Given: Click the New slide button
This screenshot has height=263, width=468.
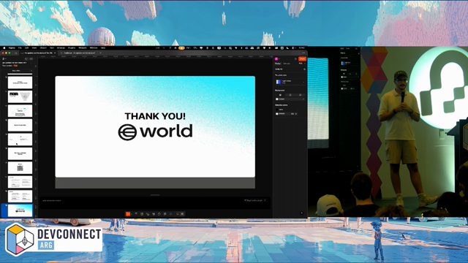Looking at the screenshot, I should click(x=16, y=71).
